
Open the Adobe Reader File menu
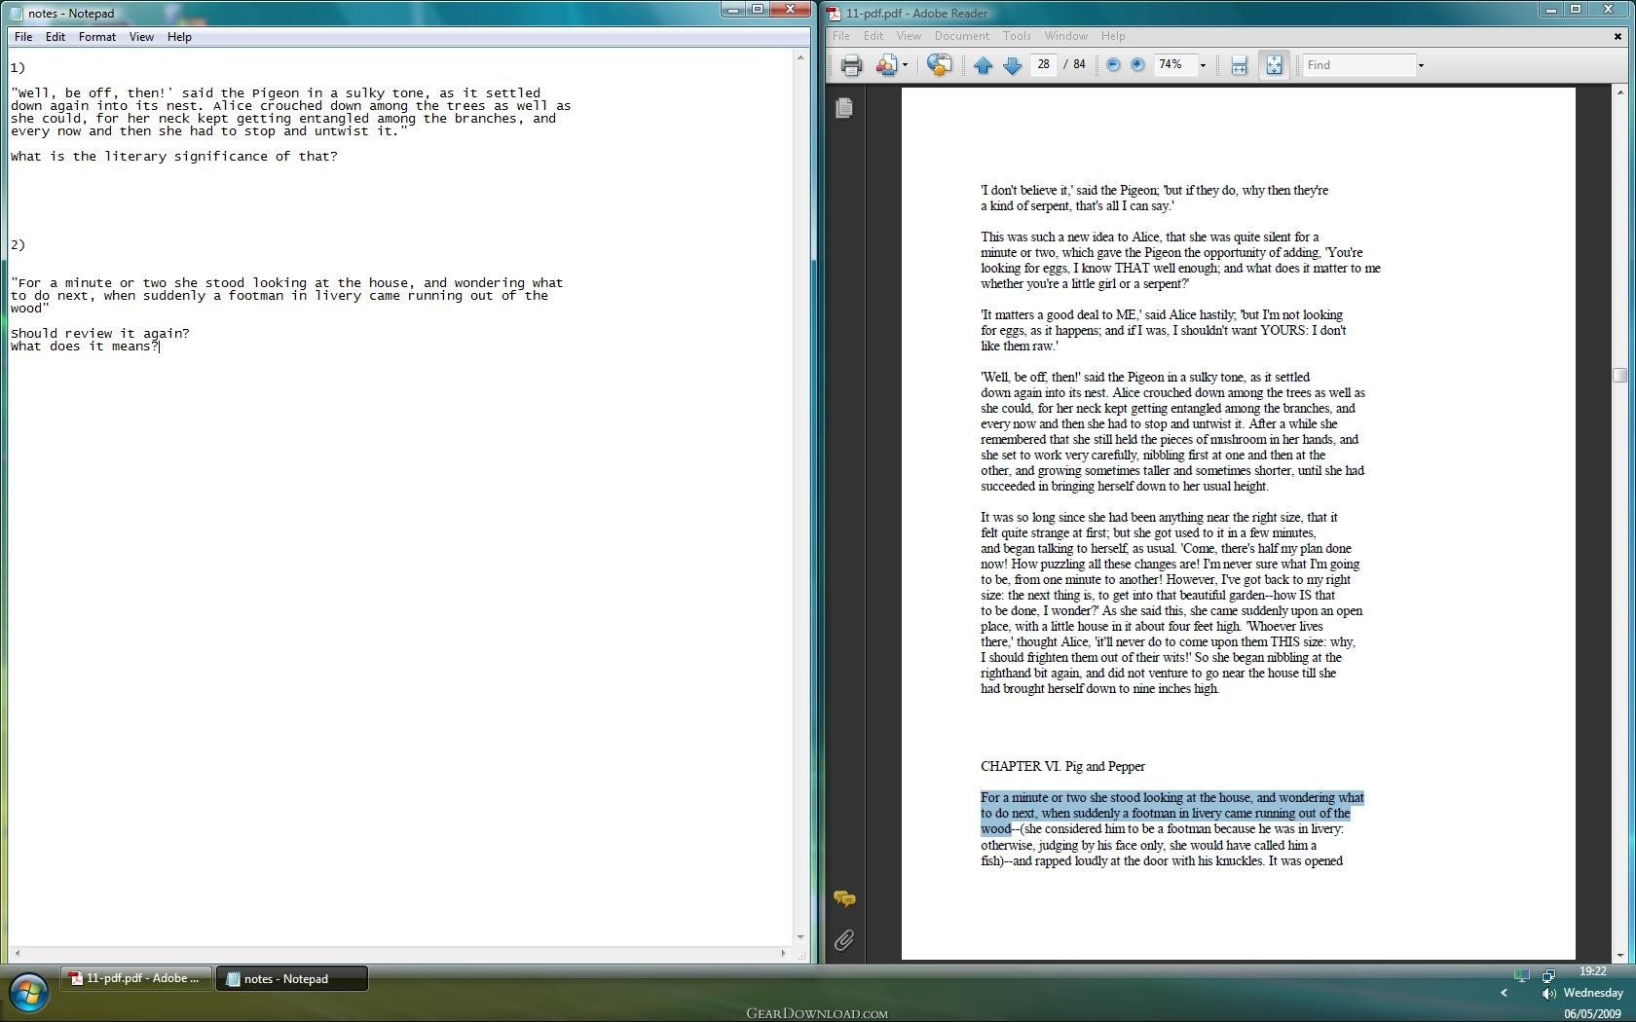click(x=840, y=36)
